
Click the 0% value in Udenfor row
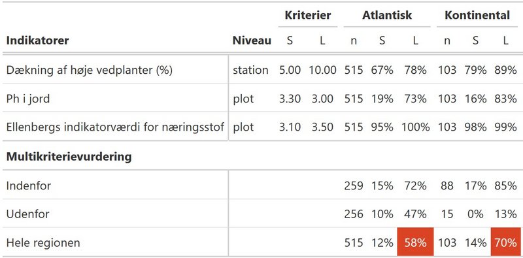click(x=475, y=214)
